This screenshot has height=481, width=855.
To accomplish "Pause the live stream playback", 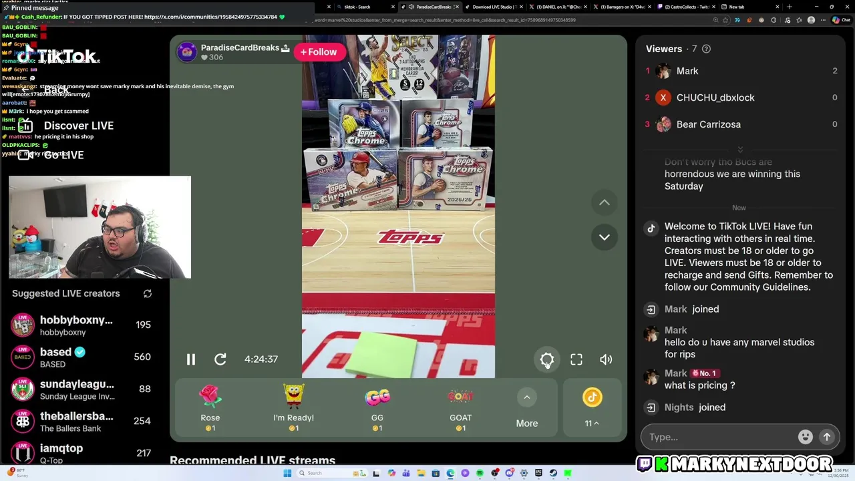I will [190, 359].
